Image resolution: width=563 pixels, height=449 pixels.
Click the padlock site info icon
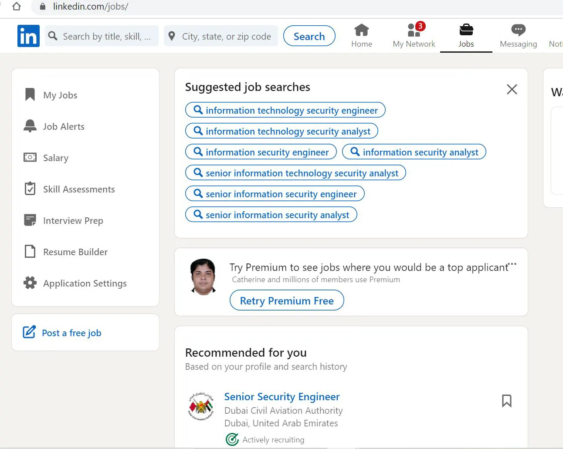coord(43,7)
